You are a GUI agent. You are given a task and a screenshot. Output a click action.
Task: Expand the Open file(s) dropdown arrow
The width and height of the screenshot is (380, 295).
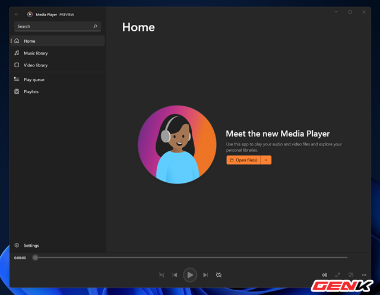(x=266, y=160)
